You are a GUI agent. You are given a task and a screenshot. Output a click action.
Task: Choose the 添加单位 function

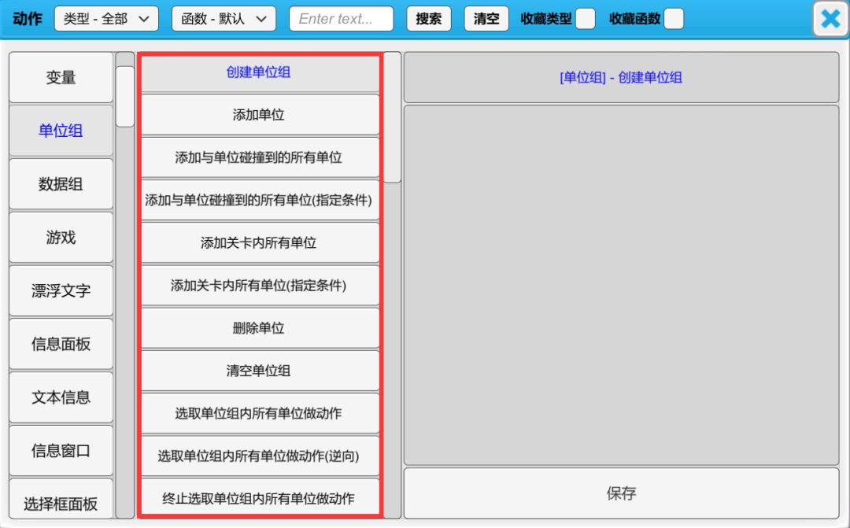tap(259, 115)
